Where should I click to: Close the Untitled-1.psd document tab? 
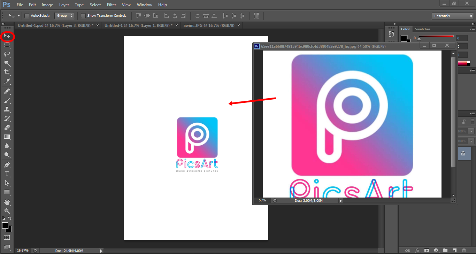point(97,25)
